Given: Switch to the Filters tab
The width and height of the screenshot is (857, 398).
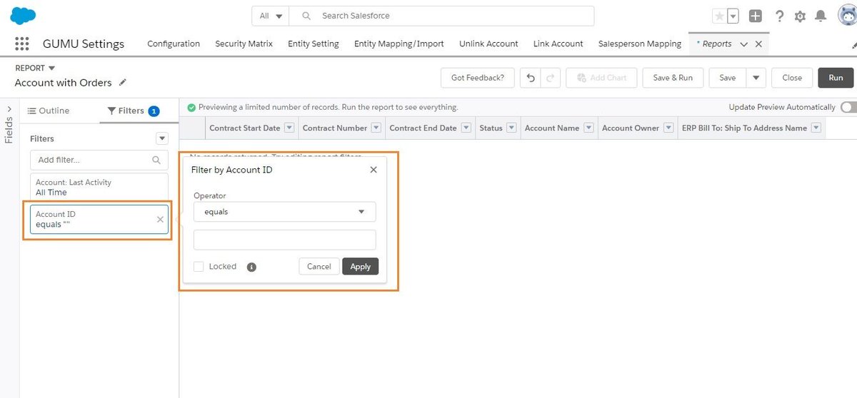Looking at the screenshot, I should pos(133,111).
